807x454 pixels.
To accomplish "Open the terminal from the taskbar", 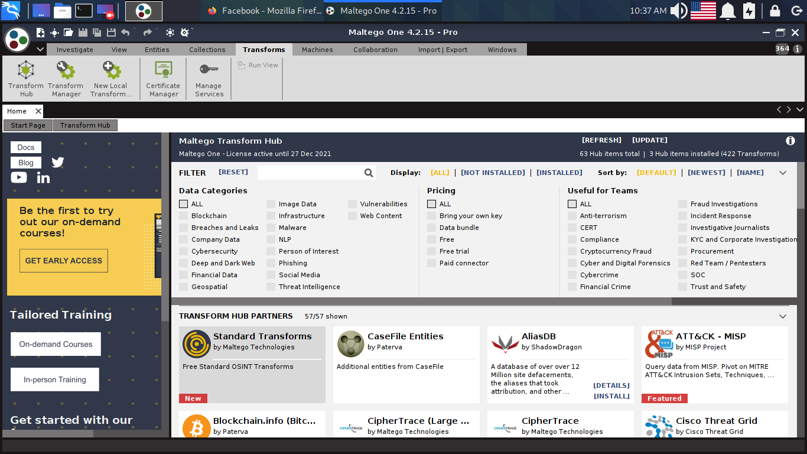I will 83,10.
